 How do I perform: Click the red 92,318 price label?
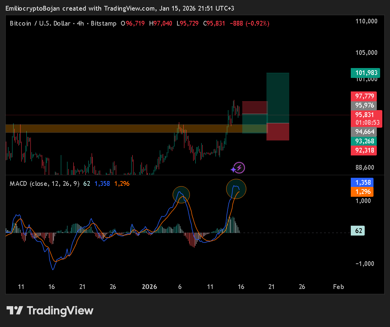(x=364, y=150)
